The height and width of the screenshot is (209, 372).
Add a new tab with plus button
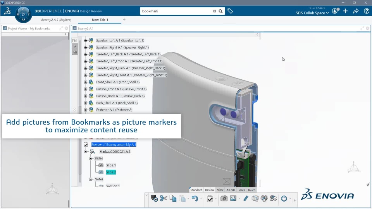pyautogui.click(x=124, y=20)
